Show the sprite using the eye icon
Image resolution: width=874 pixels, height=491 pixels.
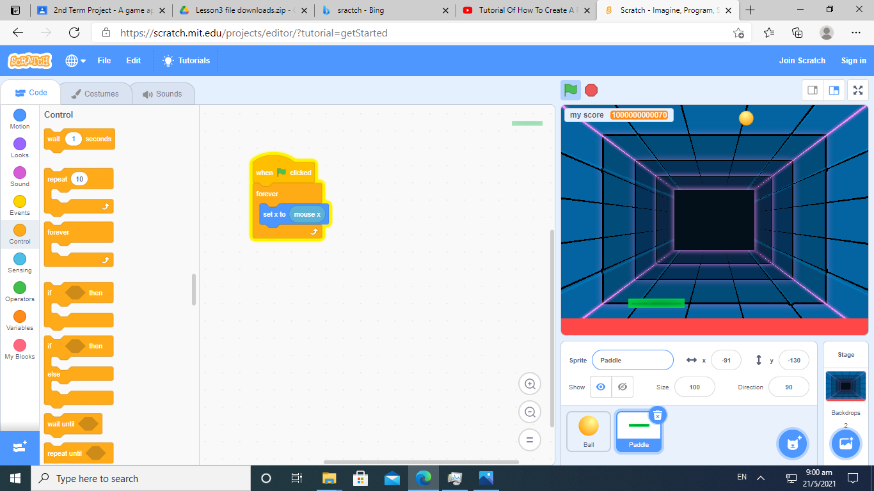[x=600, y=387]
